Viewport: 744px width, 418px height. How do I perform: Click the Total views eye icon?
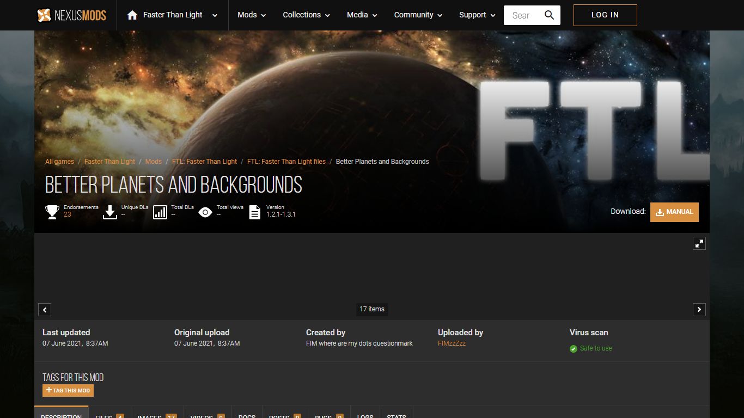tap(205, 212)
